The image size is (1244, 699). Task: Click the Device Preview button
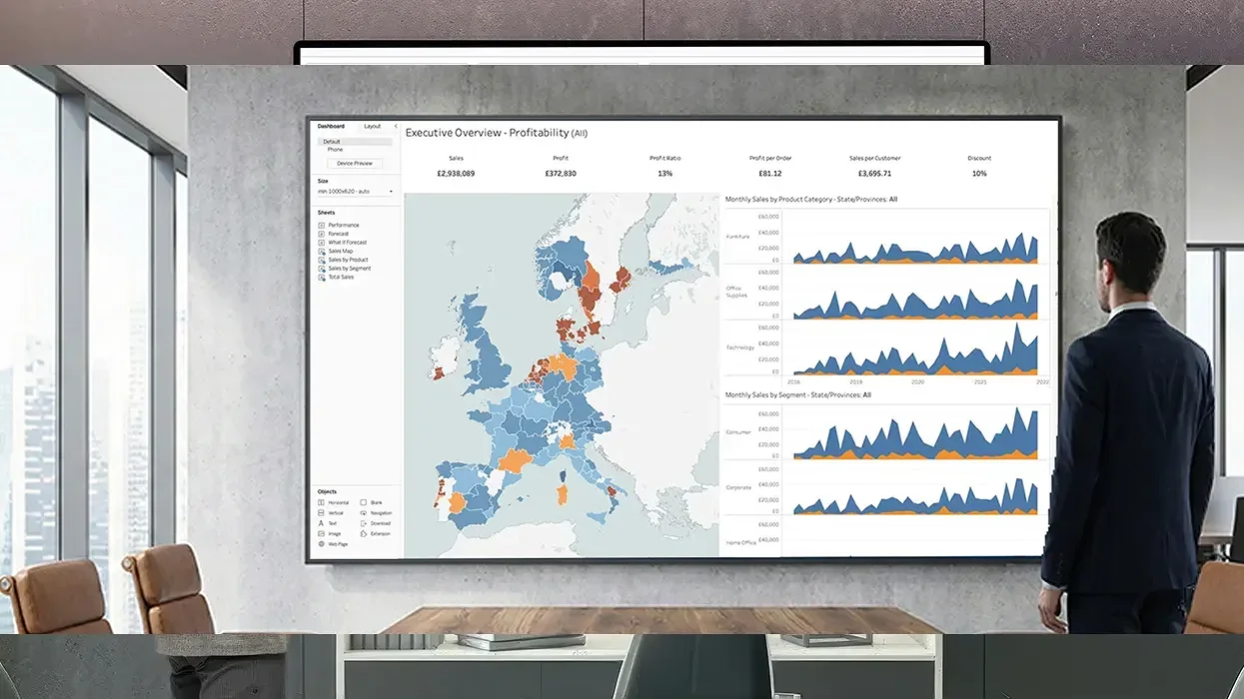point(355,163)
